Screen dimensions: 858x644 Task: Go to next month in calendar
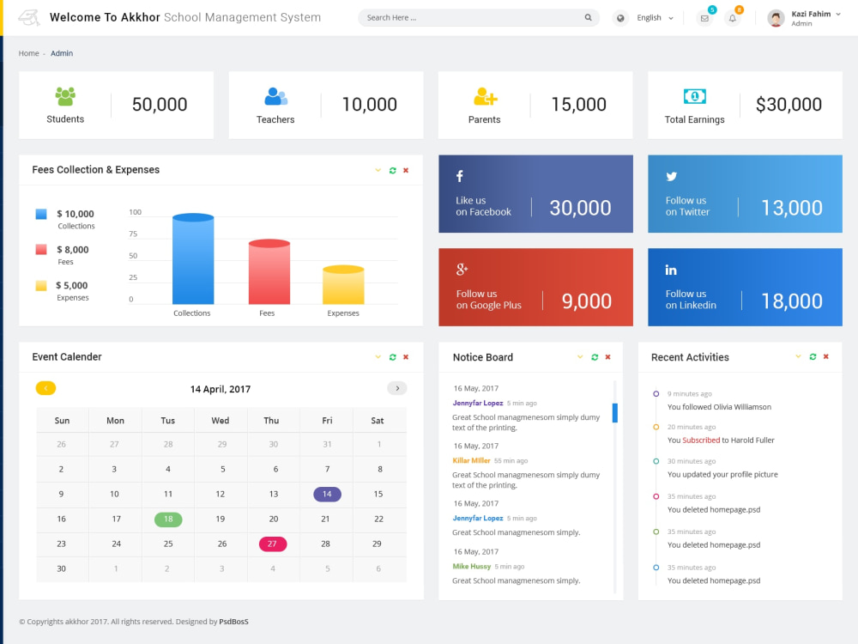pos(397,388)
